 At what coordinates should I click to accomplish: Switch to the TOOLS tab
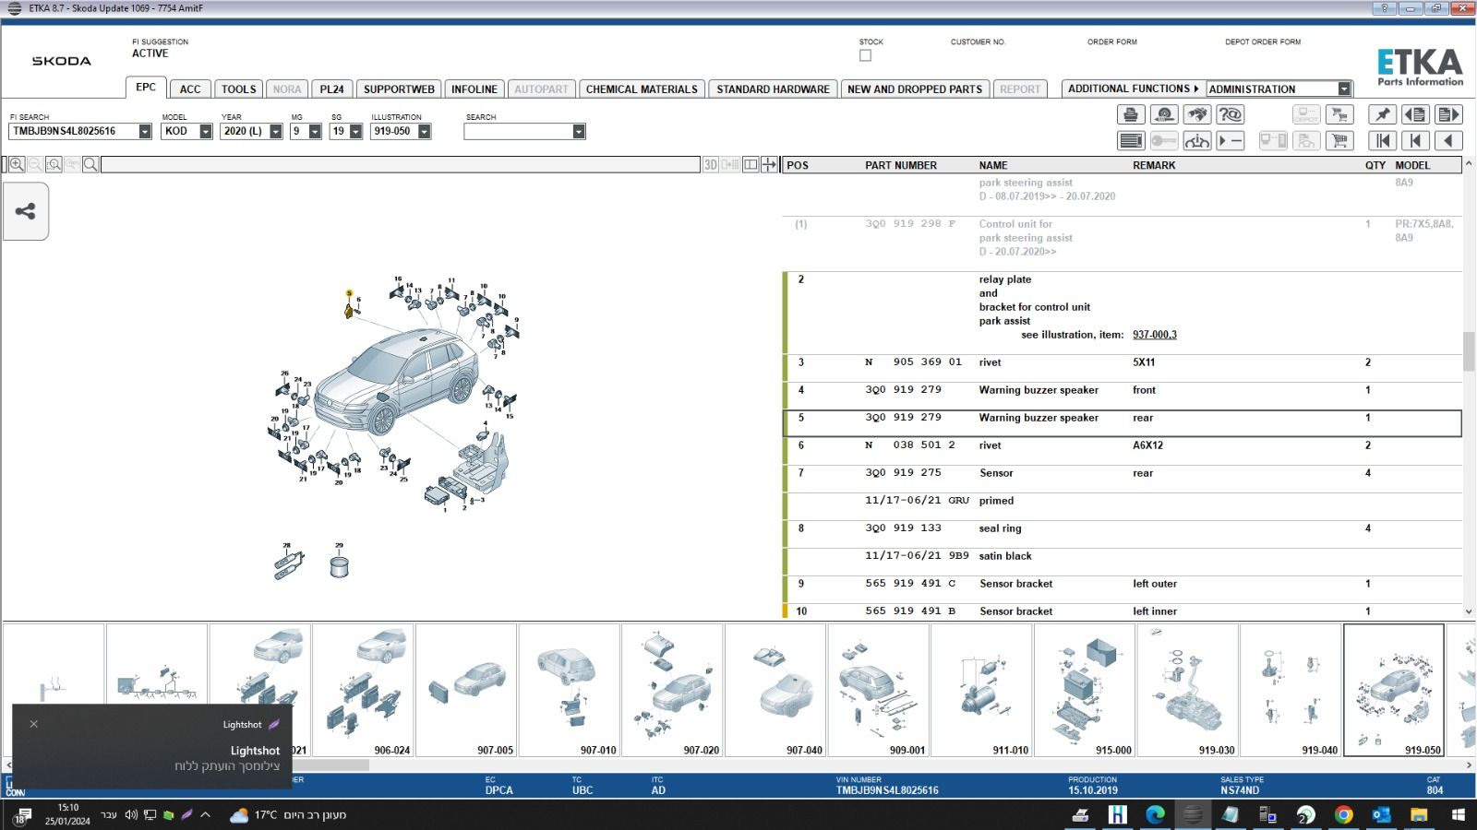click(x=238, y=89)
